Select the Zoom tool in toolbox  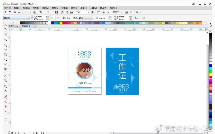pyautogui.click(x=5, y=39)
